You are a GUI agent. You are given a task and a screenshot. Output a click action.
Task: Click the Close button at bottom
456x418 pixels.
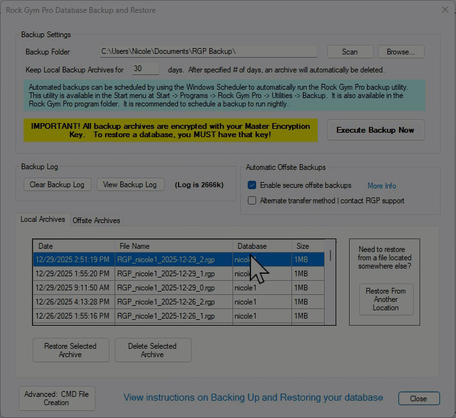[419, 399]
